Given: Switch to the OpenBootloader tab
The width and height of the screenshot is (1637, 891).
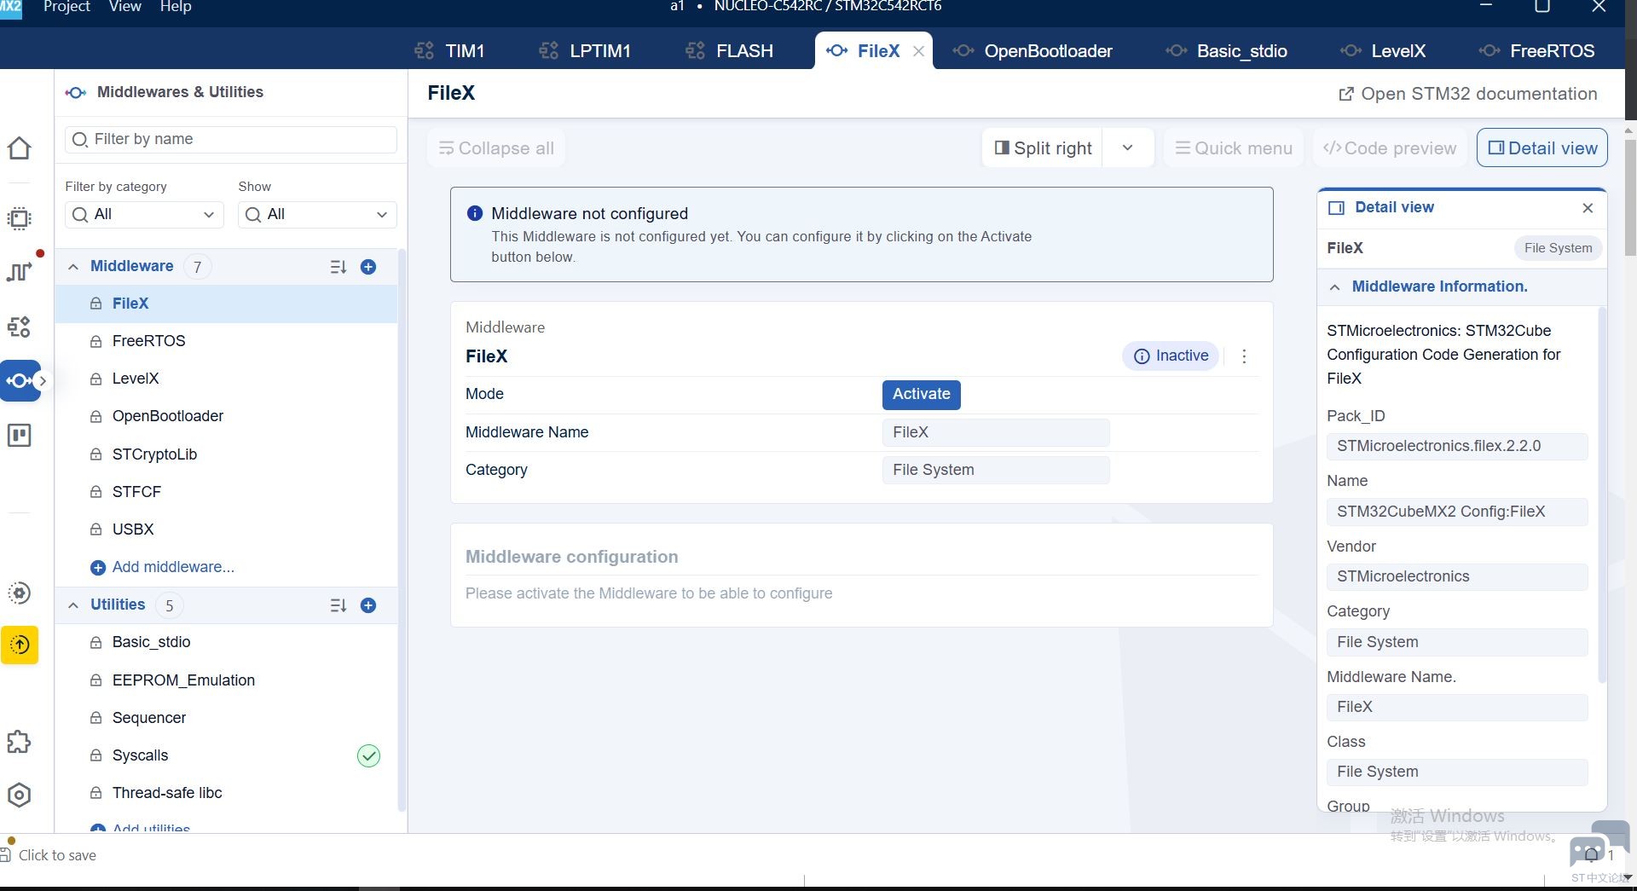Looking at the screenshot, I should (x=1033, y=51).
